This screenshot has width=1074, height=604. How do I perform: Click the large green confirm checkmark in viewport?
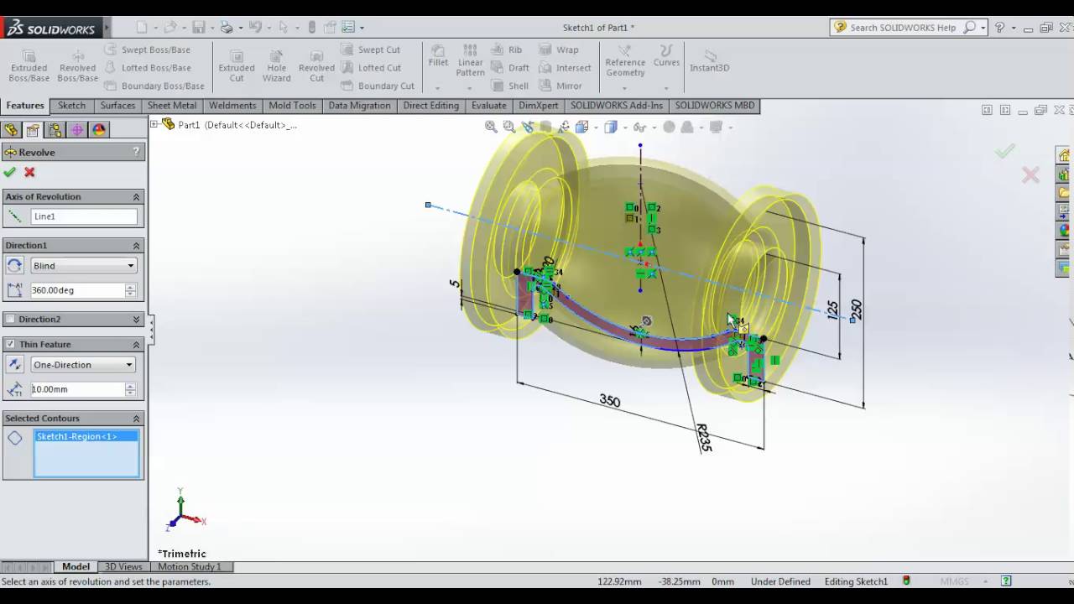click(x=1004, y=151)
